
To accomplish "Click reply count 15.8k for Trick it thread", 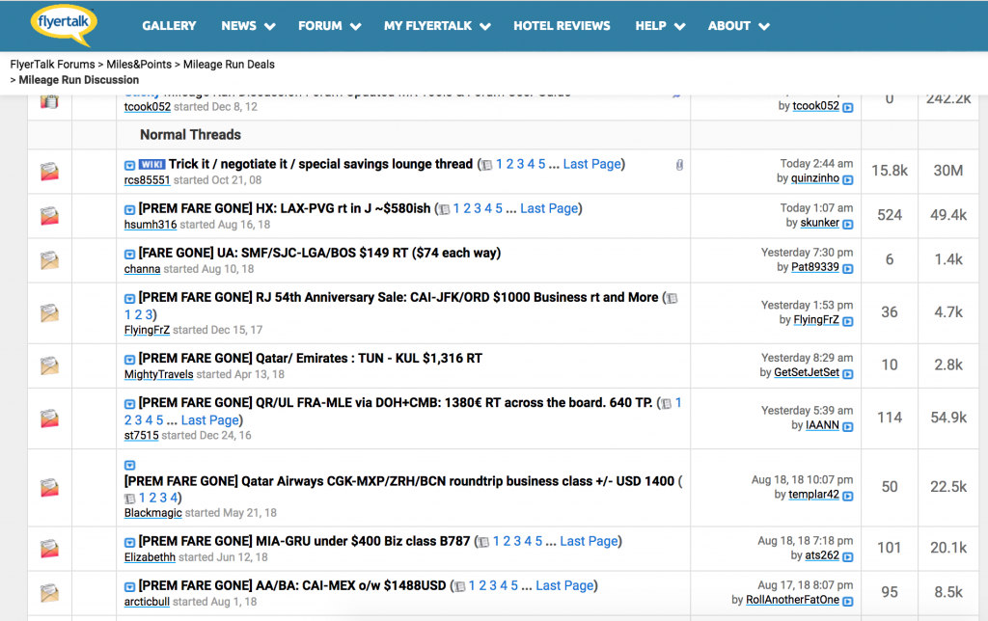I will [x=889, y=171].
